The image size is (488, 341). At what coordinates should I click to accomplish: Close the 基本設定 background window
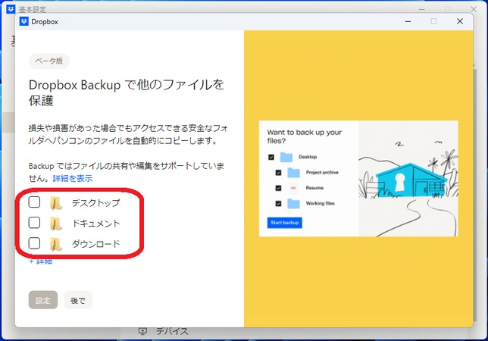point(474,9)
